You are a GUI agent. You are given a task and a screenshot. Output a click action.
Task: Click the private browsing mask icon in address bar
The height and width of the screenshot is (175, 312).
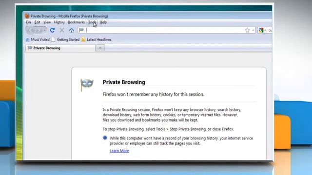[x=81, y=30]
